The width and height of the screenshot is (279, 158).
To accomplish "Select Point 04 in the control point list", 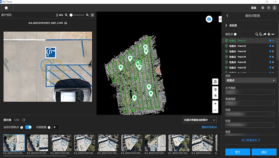I will 242,57.
